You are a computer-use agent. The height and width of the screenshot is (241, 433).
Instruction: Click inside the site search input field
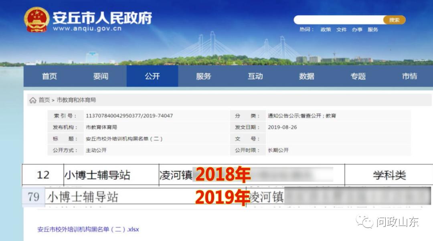click(339, 20)
